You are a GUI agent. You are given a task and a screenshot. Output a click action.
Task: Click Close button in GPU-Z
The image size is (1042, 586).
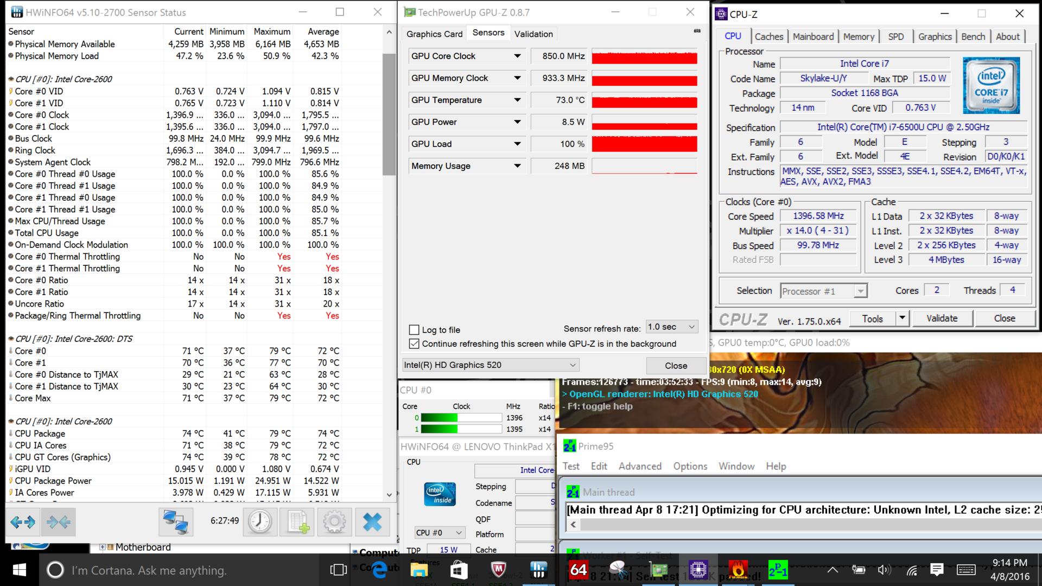(x=676, y=366)
